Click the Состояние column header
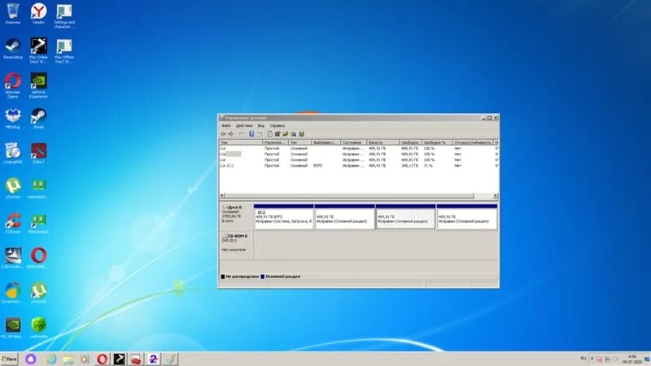The height and width of the screenshot is (366, 651). click(x=354, y=142)
